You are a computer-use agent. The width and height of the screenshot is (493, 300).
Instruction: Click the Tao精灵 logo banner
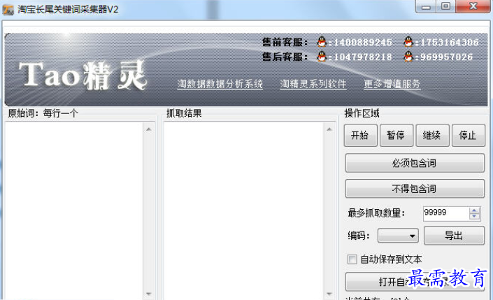[83, 76]
